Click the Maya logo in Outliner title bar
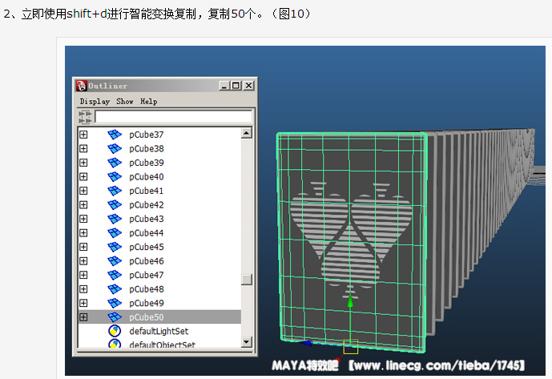 (x=81, y=86)
